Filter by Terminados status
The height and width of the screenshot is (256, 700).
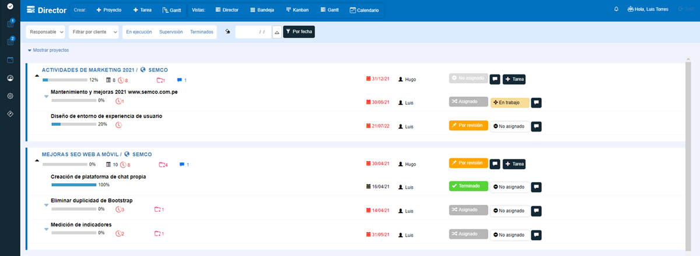202,32
